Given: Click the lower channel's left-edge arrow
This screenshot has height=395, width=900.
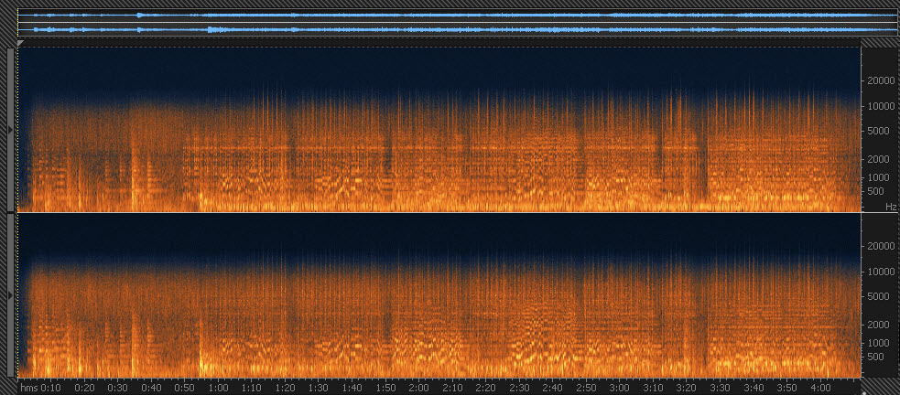Looking at the screenshot, I should [x=10, y=295].
